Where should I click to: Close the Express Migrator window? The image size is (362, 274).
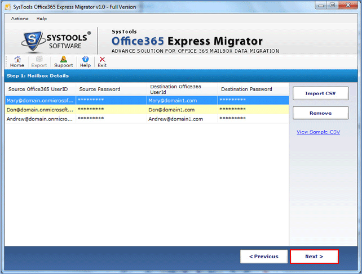click(348, 5)
